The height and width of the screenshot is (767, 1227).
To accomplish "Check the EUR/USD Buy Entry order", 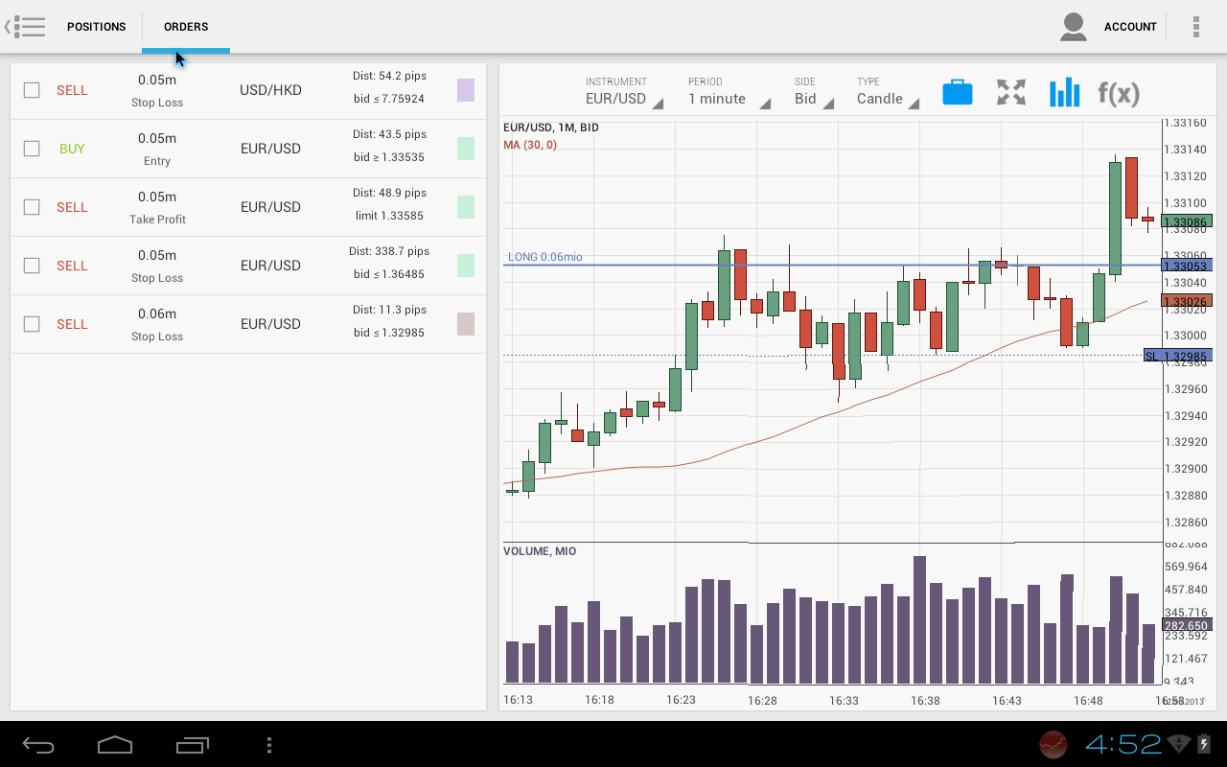I will click(x=32, y=149).
